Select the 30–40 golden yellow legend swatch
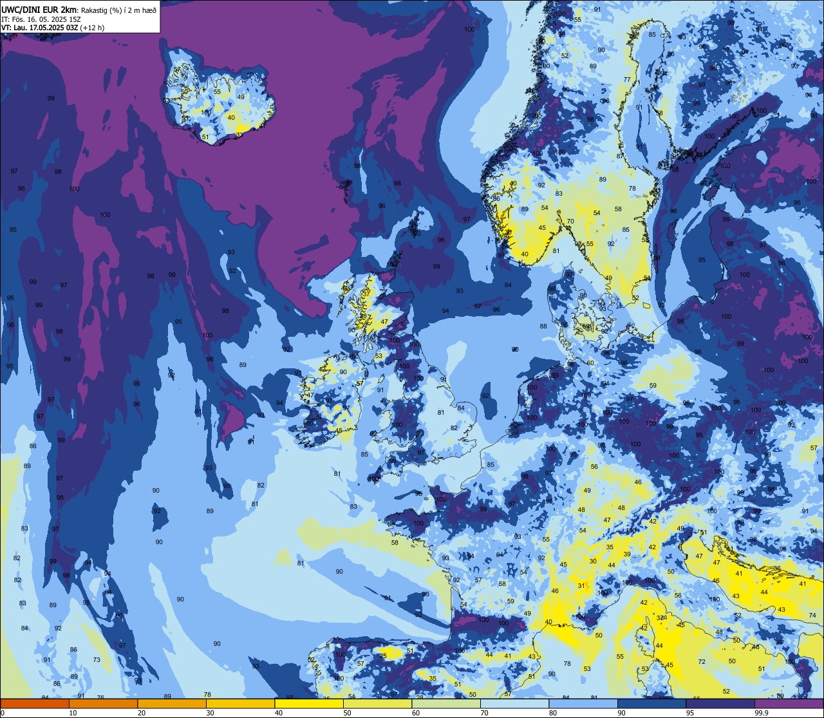The height and width of the screenshot is (718, 824). coord(240,704)
